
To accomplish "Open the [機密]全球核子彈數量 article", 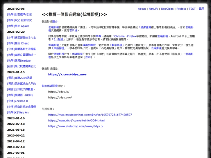I will pos(21,89).
